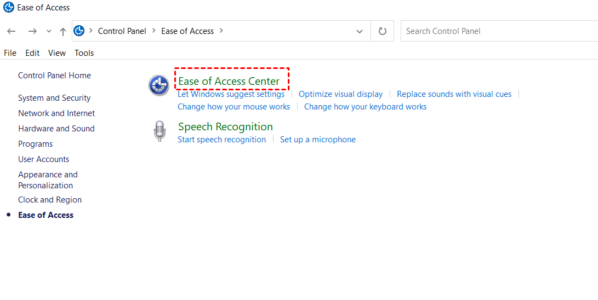598x300 pixels.
Task: Click the Forward arrow navigation button
Action: 32,31
